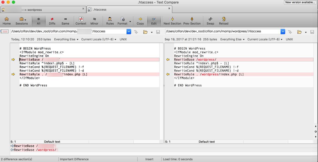Click right pane Default text status
The image size is (318, 162).
(x=207, y=142)
